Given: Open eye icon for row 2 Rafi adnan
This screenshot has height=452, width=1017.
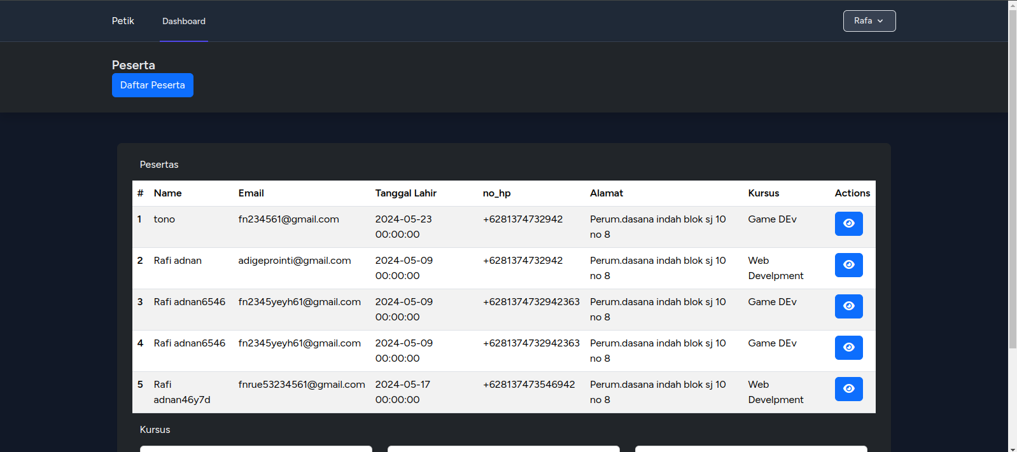Looking at the screenshot, I should [x=848, y=265].
